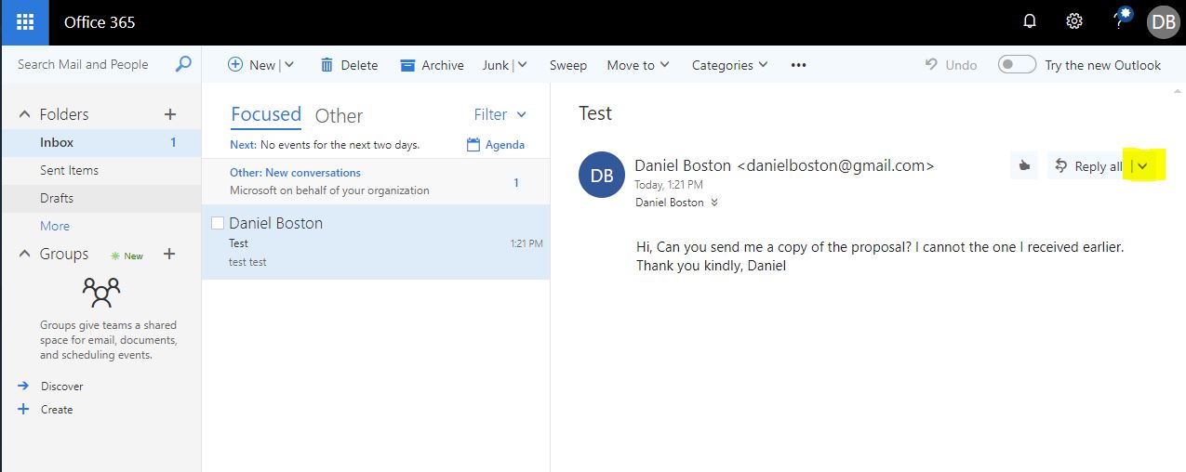Click the Search Mail and People field
Image resolution: width=1186 pixels, height=472 pixels.
[x=91, y=64]
